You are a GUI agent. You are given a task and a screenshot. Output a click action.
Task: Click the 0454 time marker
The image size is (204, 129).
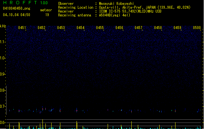[80, 28]
